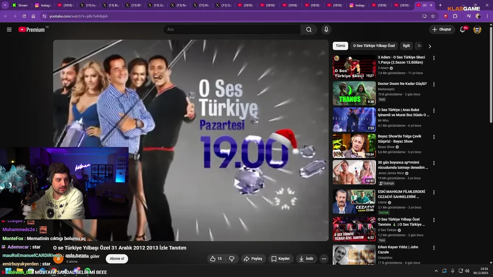Reload the current page
This screenshot has width=493, height=277.
tap(24, 16)
